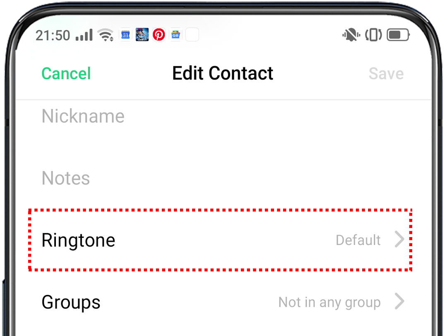This screenshot has width=447, height=336.
Task: Tap the blank white notification icon
Action: point(192,35)
